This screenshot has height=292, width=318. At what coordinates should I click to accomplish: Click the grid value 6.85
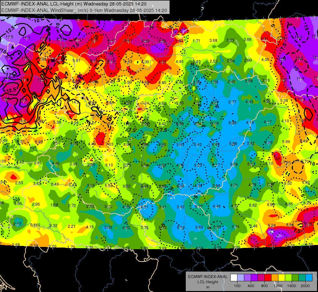pos(162,83)
